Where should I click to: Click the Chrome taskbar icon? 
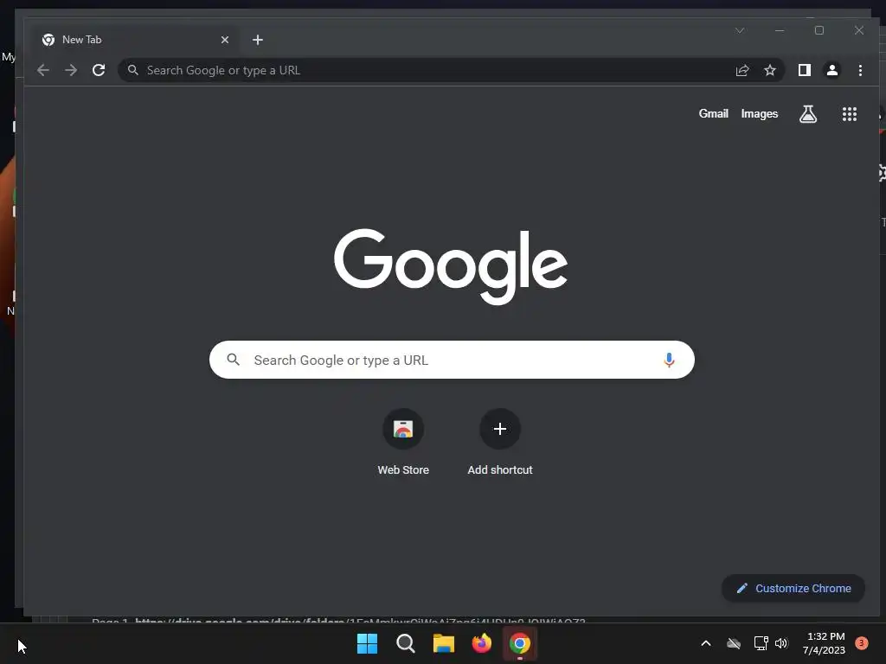click(x=520, y=643)
